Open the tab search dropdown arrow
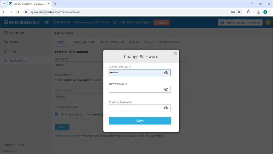Image resolution: width=273 pixels, height=154 pixels. (4, 4)
